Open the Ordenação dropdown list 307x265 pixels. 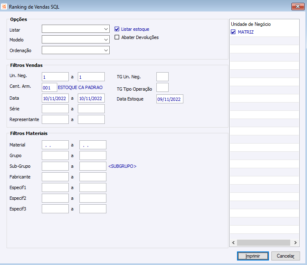(76, 50)
